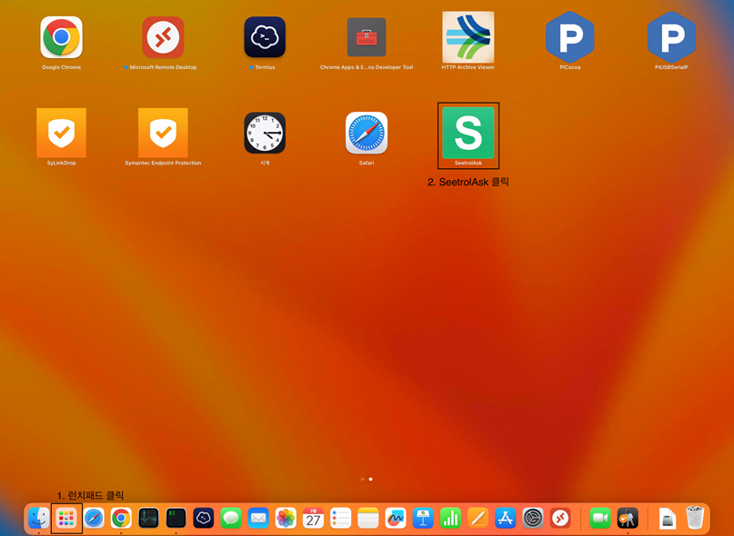The image size is (734, 536).
Task: Open the Trash in the Dock
Action: (x=695, y=518)
